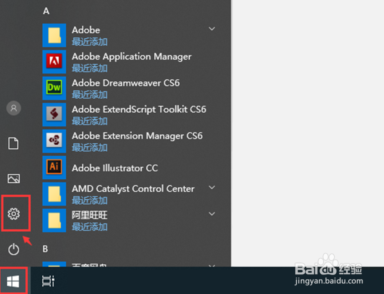The image size is (384, 294).
Task: Click the Illustrator Ai icon
Action: tap(54, 168)
